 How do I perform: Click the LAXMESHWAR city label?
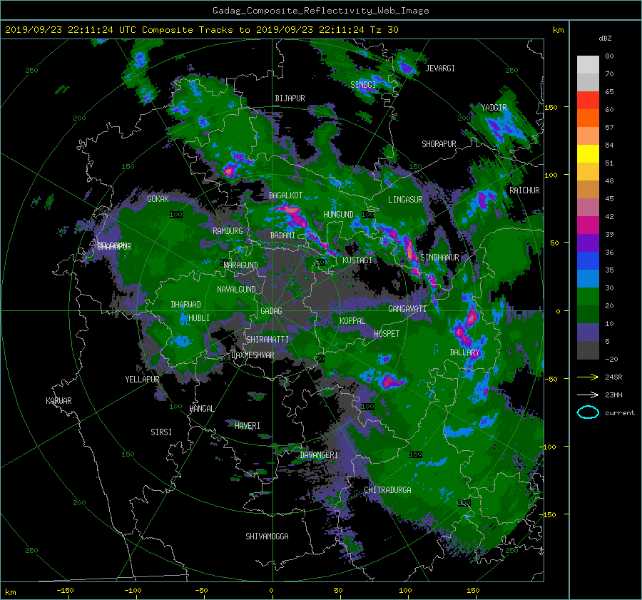[x=253, y=355]
